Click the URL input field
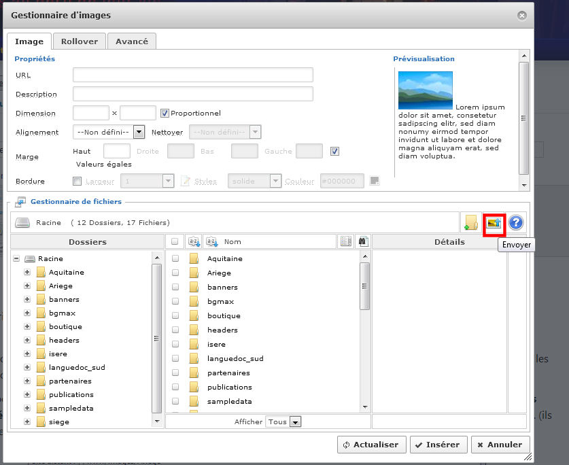Viewport: 569px width, 465px height. 192,75
